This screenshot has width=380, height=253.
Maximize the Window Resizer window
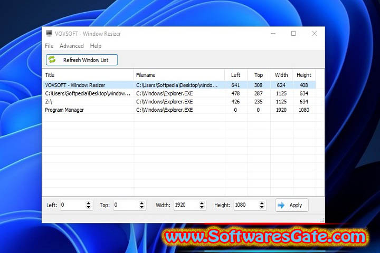(293, 33)
